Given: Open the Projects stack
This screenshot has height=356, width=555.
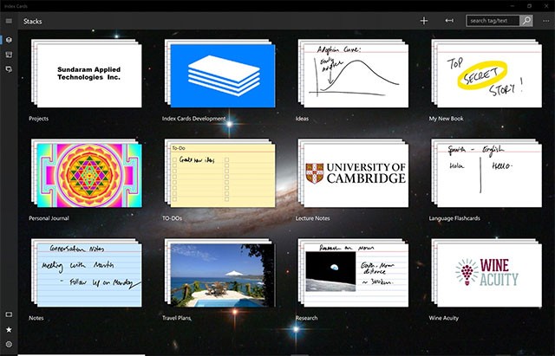Looking at the screenshot, I should coord(85,75).
